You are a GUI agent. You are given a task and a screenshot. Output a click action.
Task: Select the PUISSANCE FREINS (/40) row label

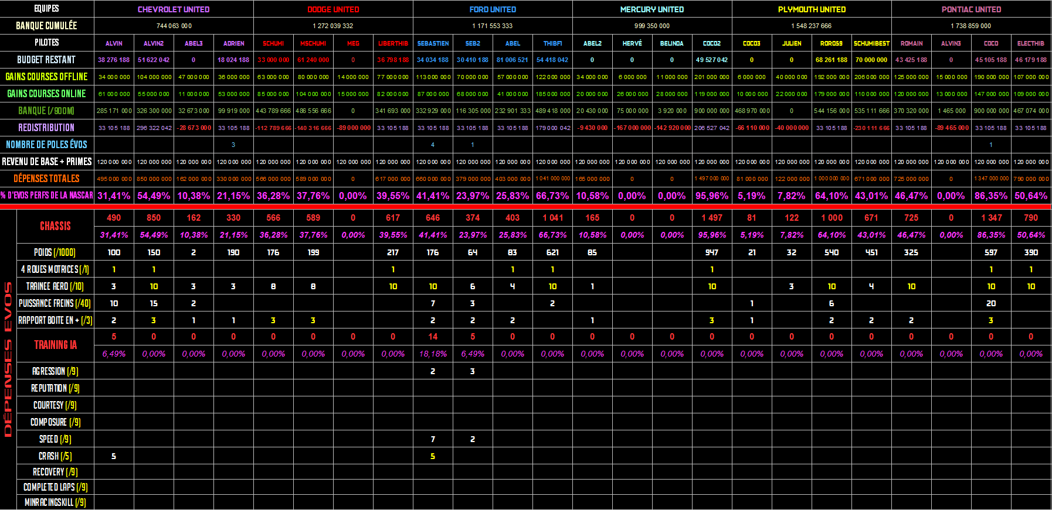coord(55,303)
